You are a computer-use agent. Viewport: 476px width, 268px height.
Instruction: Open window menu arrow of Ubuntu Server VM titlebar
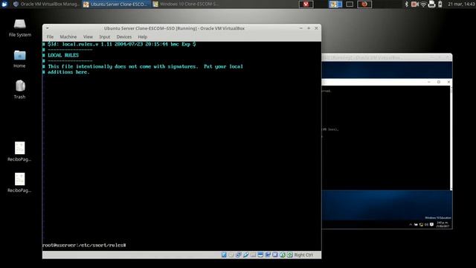pyautogui.click(x=48, y=28)
